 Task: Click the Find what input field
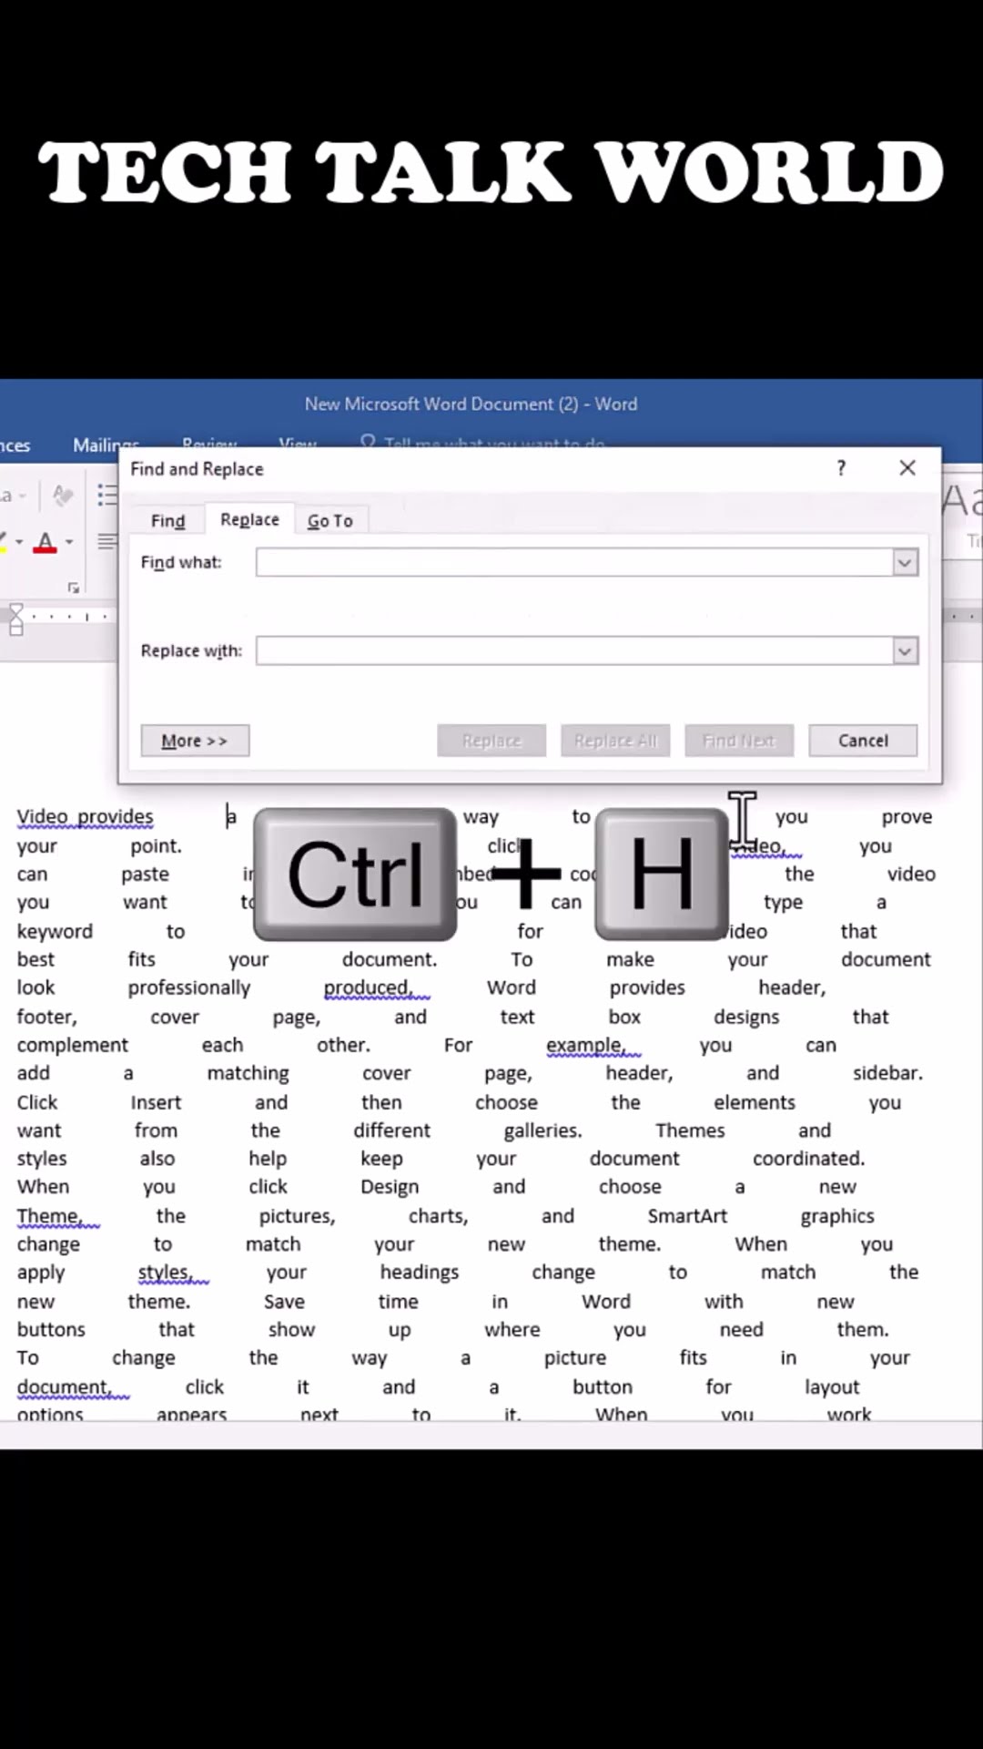(x=574, y=562)
